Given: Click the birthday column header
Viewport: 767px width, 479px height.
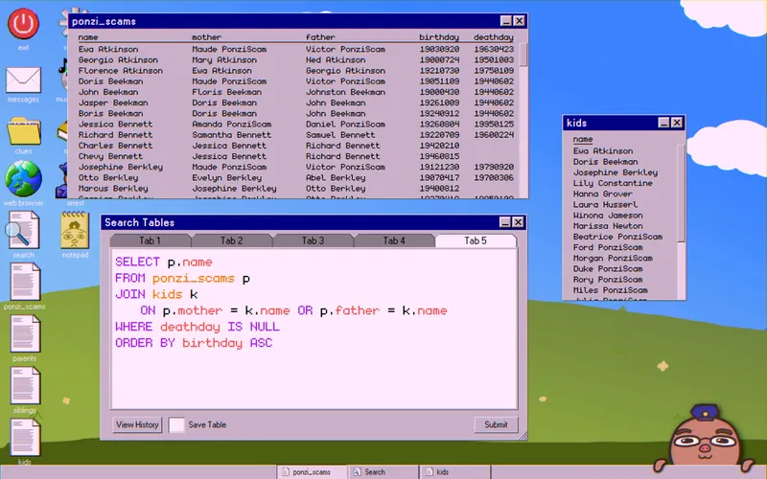Looking at the screenshot, I should point(439,37).
